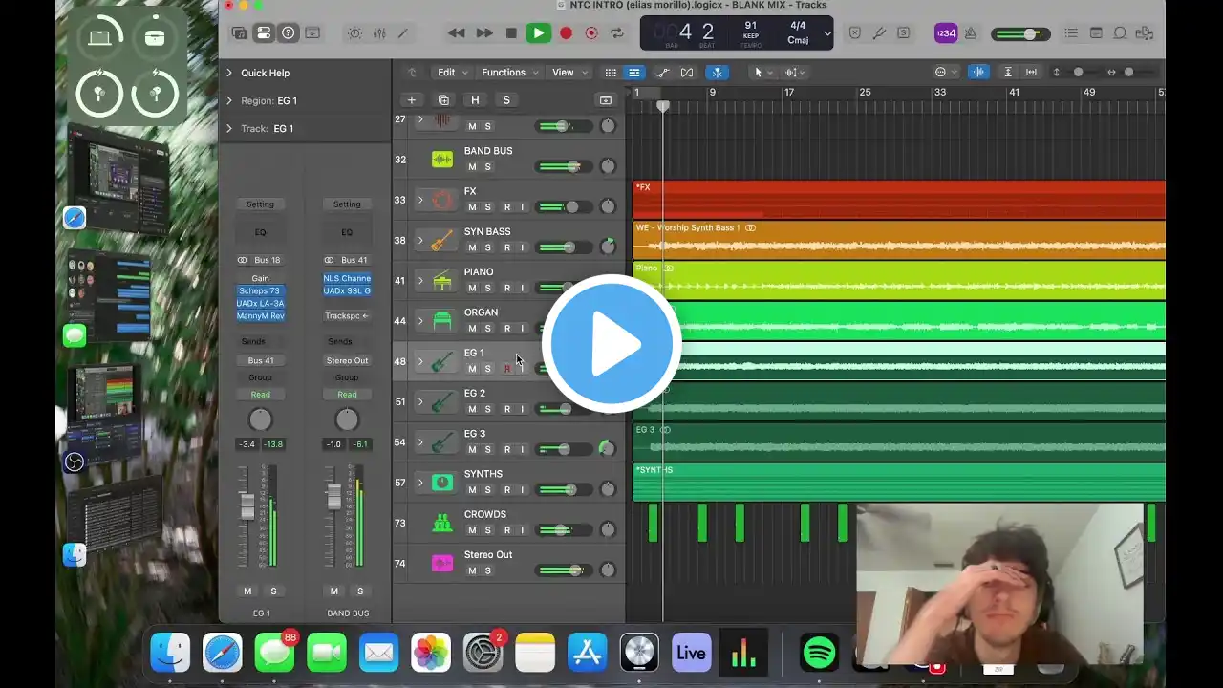Click the global Solo button S
1223x688 pixels.
click(x=506, y=100)
